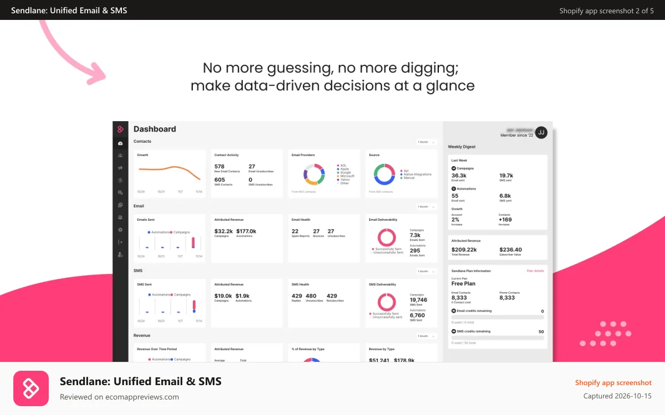Screen dimensions: 665x415
Task: Click the Manual legend entry
Action: 407,178
